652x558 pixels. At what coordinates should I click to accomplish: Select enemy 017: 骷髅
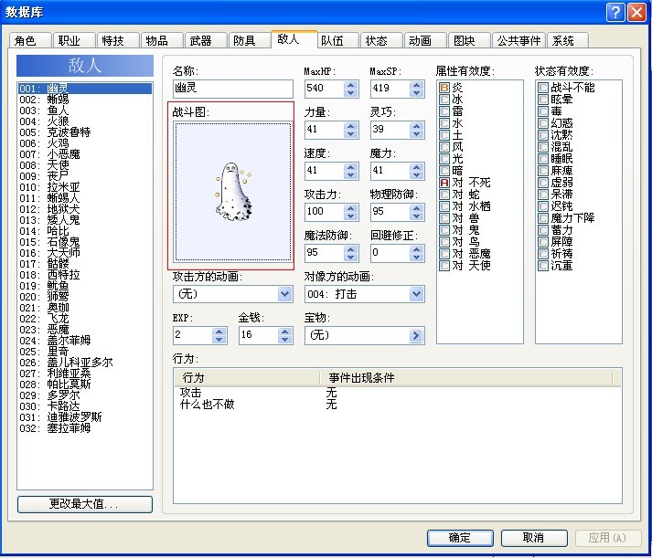click(85, 264)
